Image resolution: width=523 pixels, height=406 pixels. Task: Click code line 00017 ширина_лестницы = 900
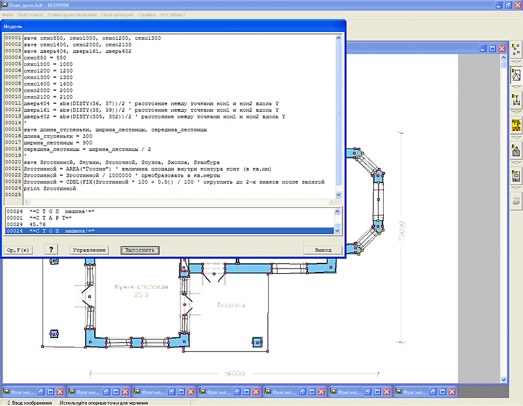58,143
